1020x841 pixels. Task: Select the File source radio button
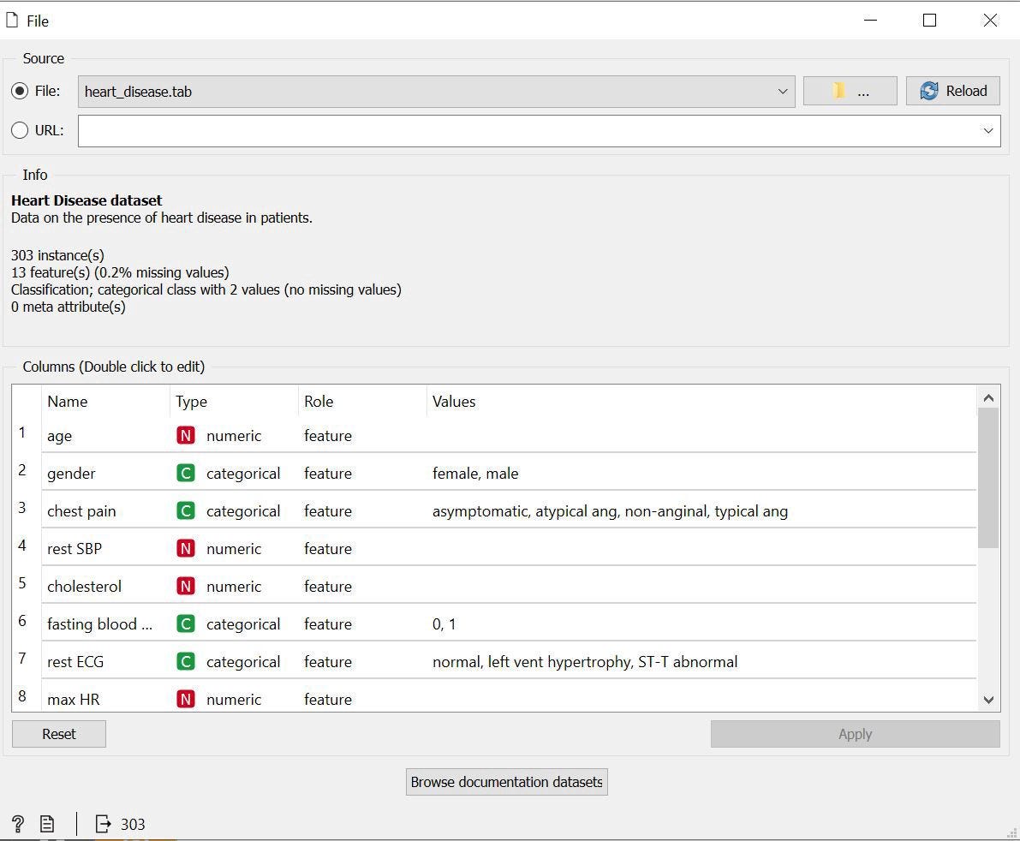(20, 91)
